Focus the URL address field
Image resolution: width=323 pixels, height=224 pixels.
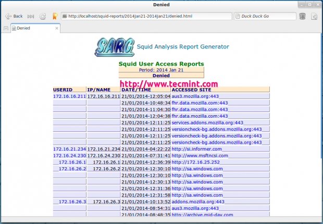click(146, 16)
